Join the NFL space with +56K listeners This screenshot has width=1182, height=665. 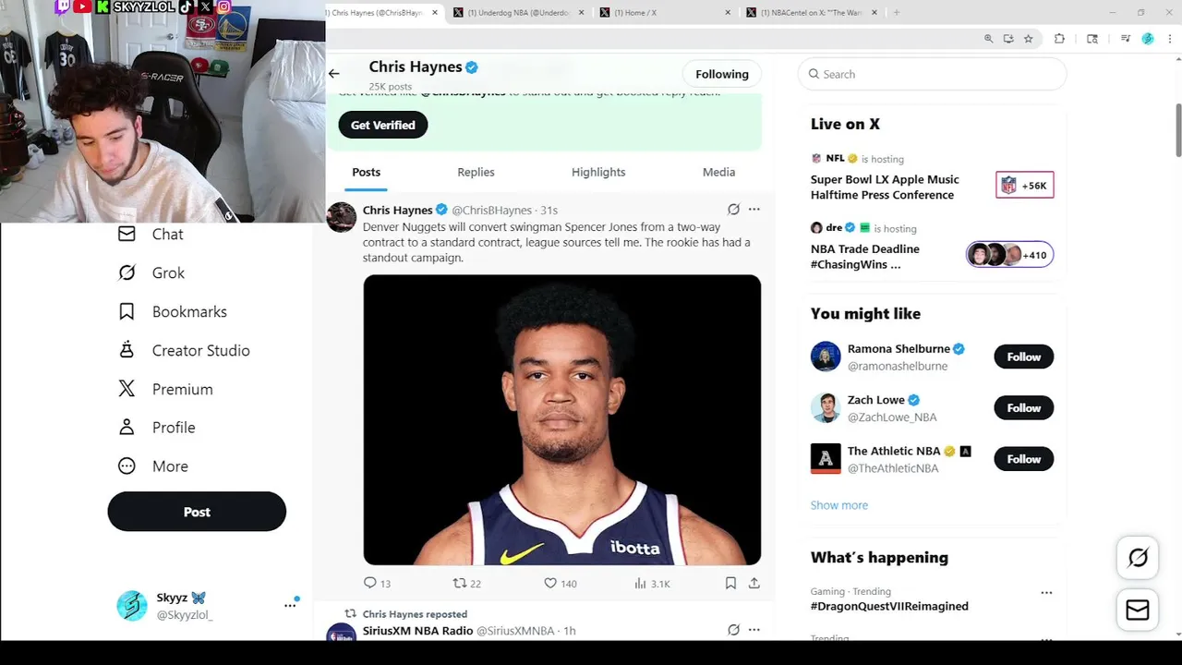point(1024,186)
